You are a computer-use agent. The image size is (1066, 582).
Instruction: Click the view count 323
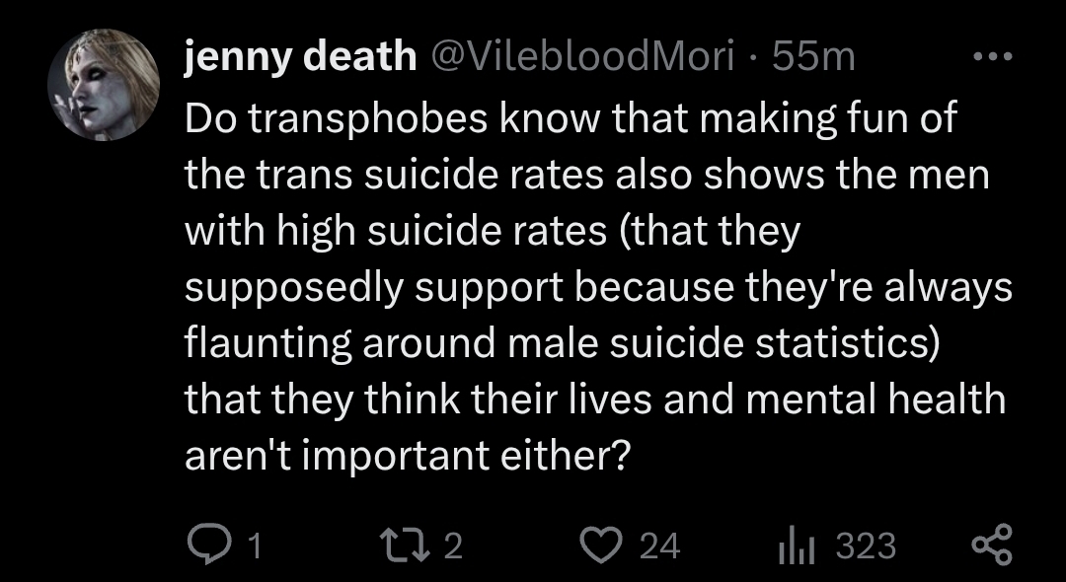click(x=866, y=546)
